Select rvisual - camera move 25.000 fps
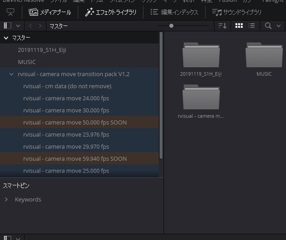The width and height of the screenshot is (286, 240). [80, 171]
